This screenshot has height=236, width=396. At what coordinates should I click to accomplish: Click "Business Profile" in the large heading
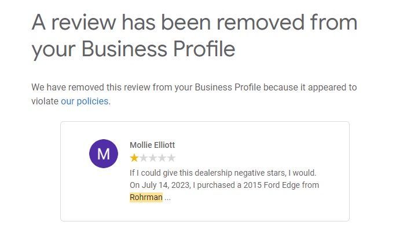click(158, 49)
